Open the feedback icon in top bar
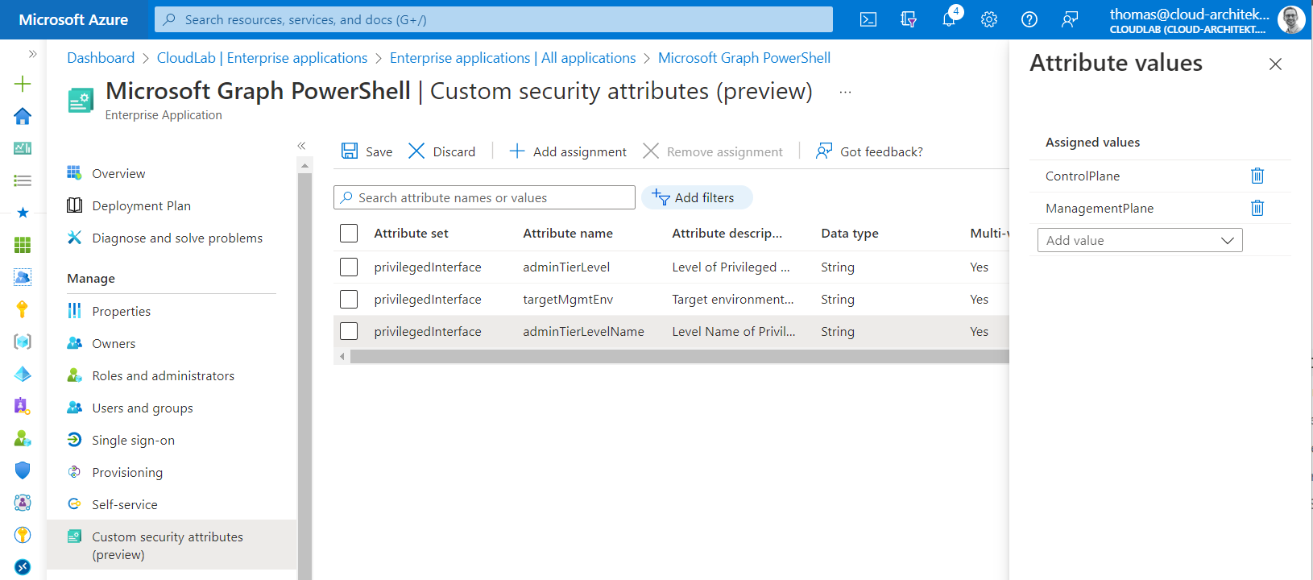Screen dimensions: 1313x580 [x=1070, y=19]
